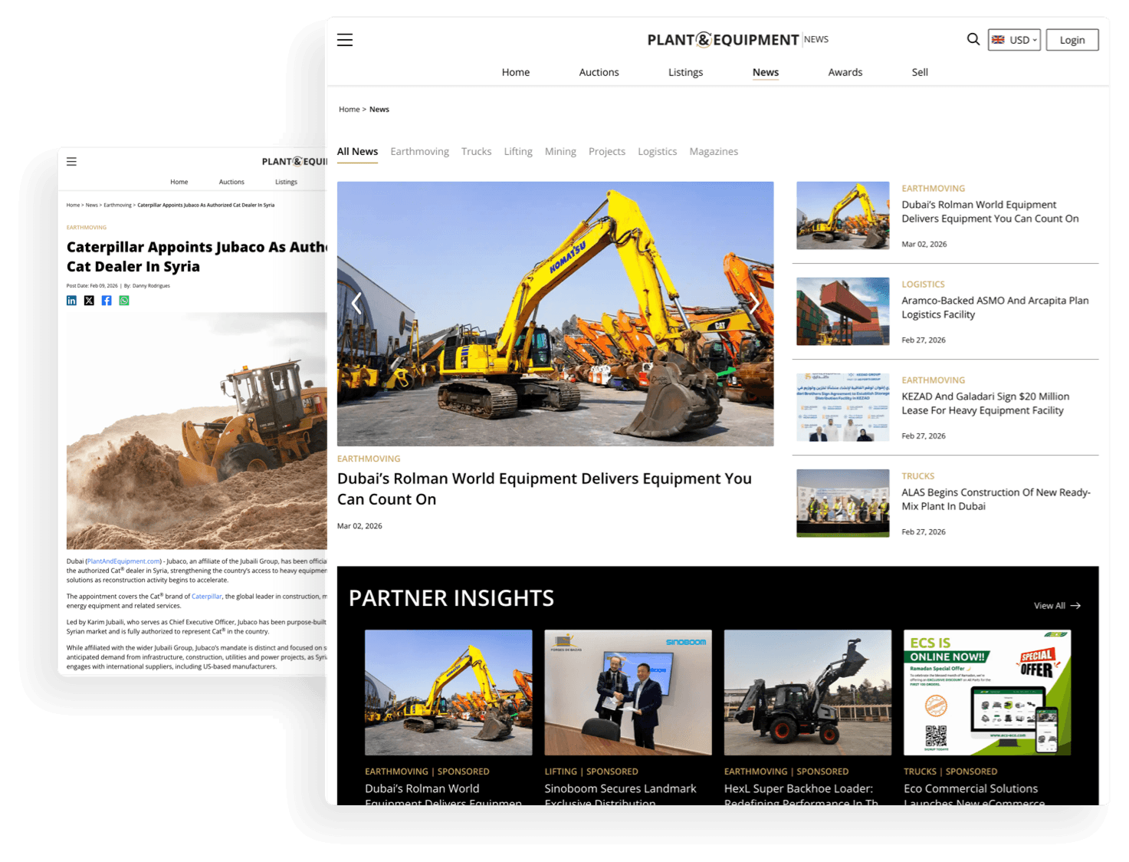Share the article on LinkedIn
Image resolution: width=1129 pixels, height=862 pixels.
pos(71,301)
